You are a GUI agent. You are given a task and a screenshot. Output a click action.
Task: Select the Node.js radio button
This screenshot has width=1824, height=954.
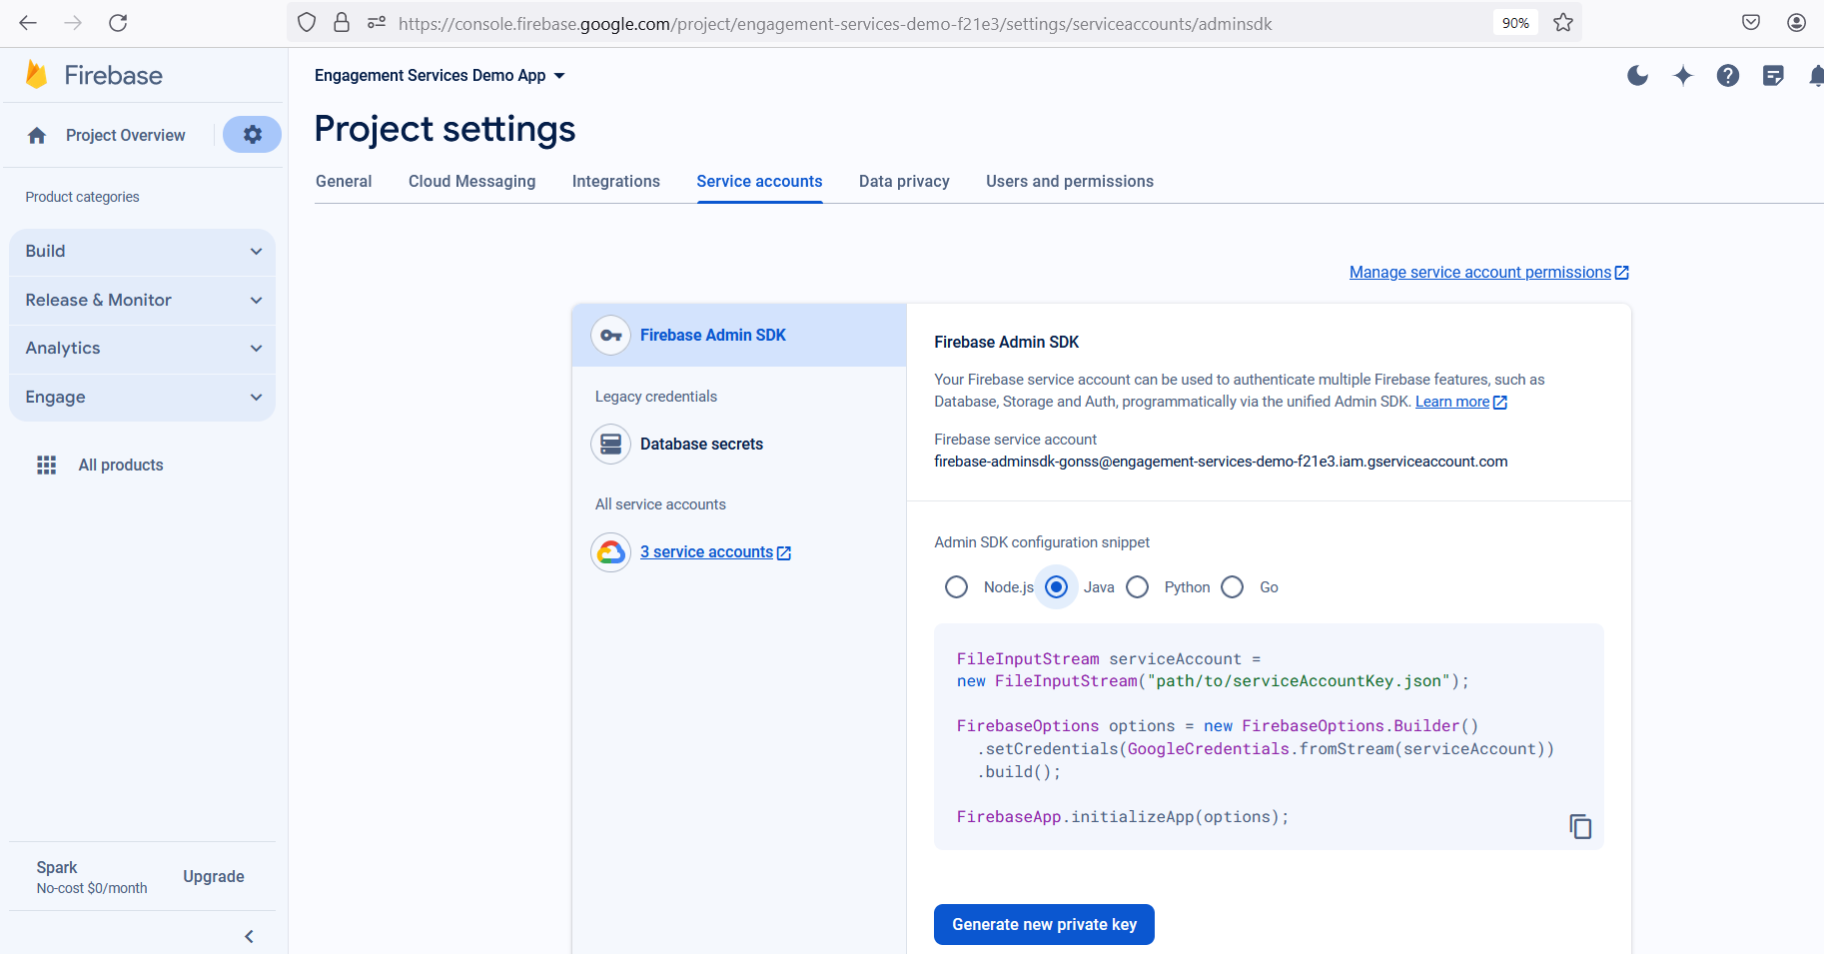point(956,587)
